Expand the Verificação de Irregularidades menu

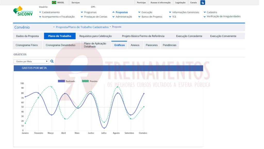click(x=223, y=16)
